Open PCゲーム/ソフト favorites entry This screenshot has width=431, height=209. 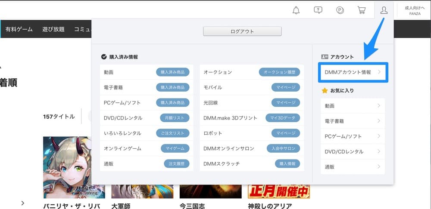tap(353, 136)
